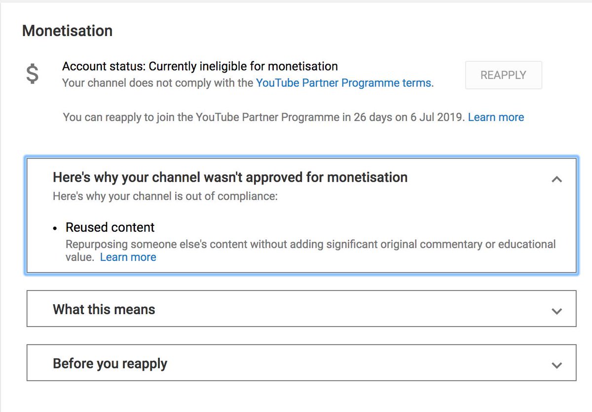Click the 'Reused content' bullet text
The width and height of the screenshot is (592, 412).
tap(110, 227)
